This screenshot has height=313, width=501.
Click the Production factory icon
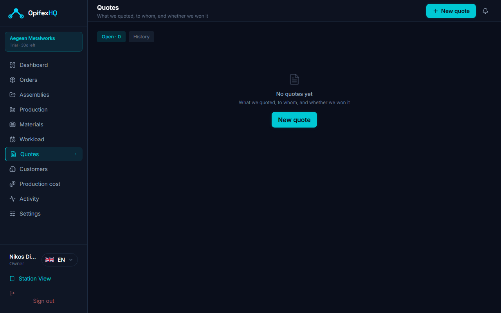(x=13, y=110)
